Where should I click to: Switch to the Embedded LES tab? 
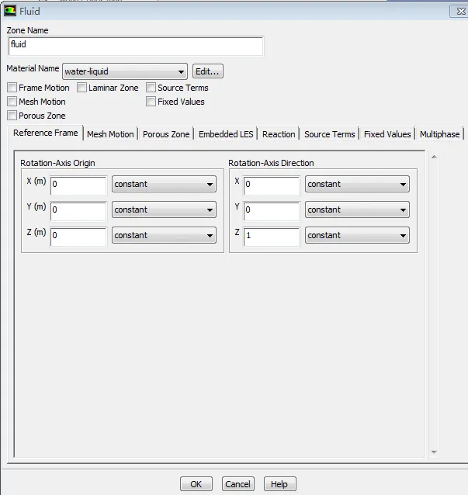(x=226, y=134)
